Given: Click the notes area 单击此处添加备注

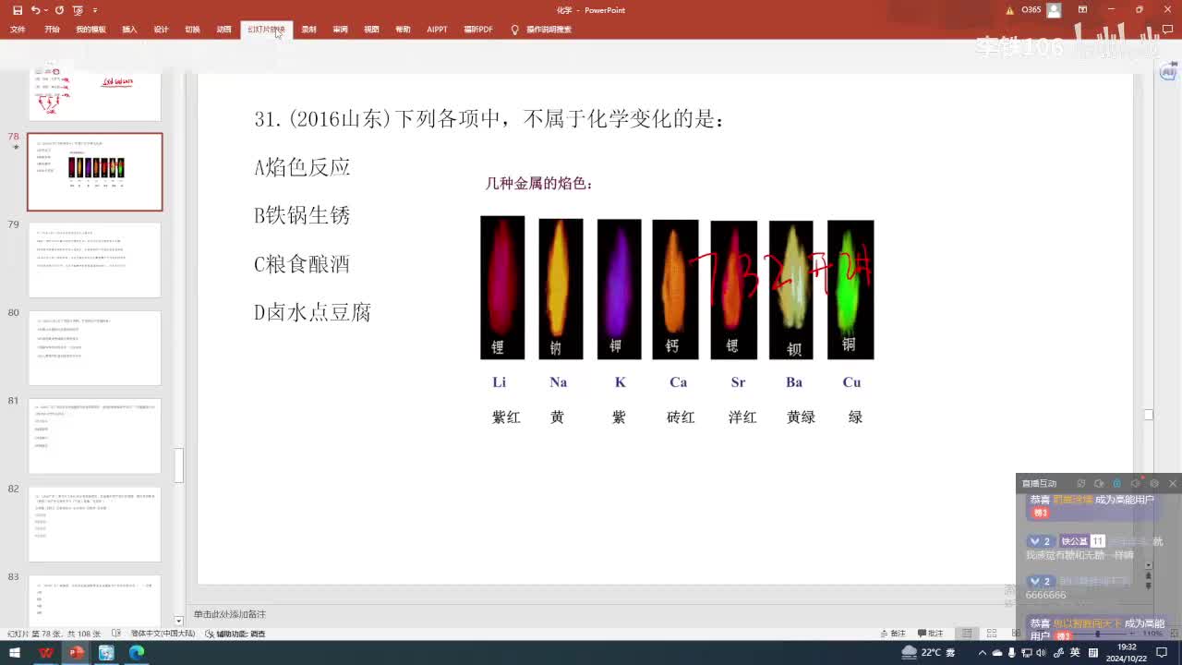Looking at the screenshot, I should [229, 614].
